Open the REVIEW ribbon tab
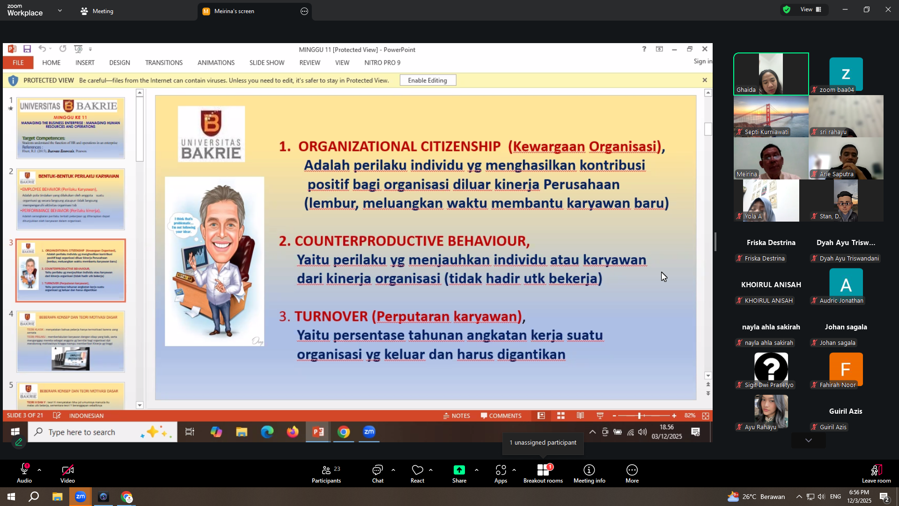 [310, 62]
